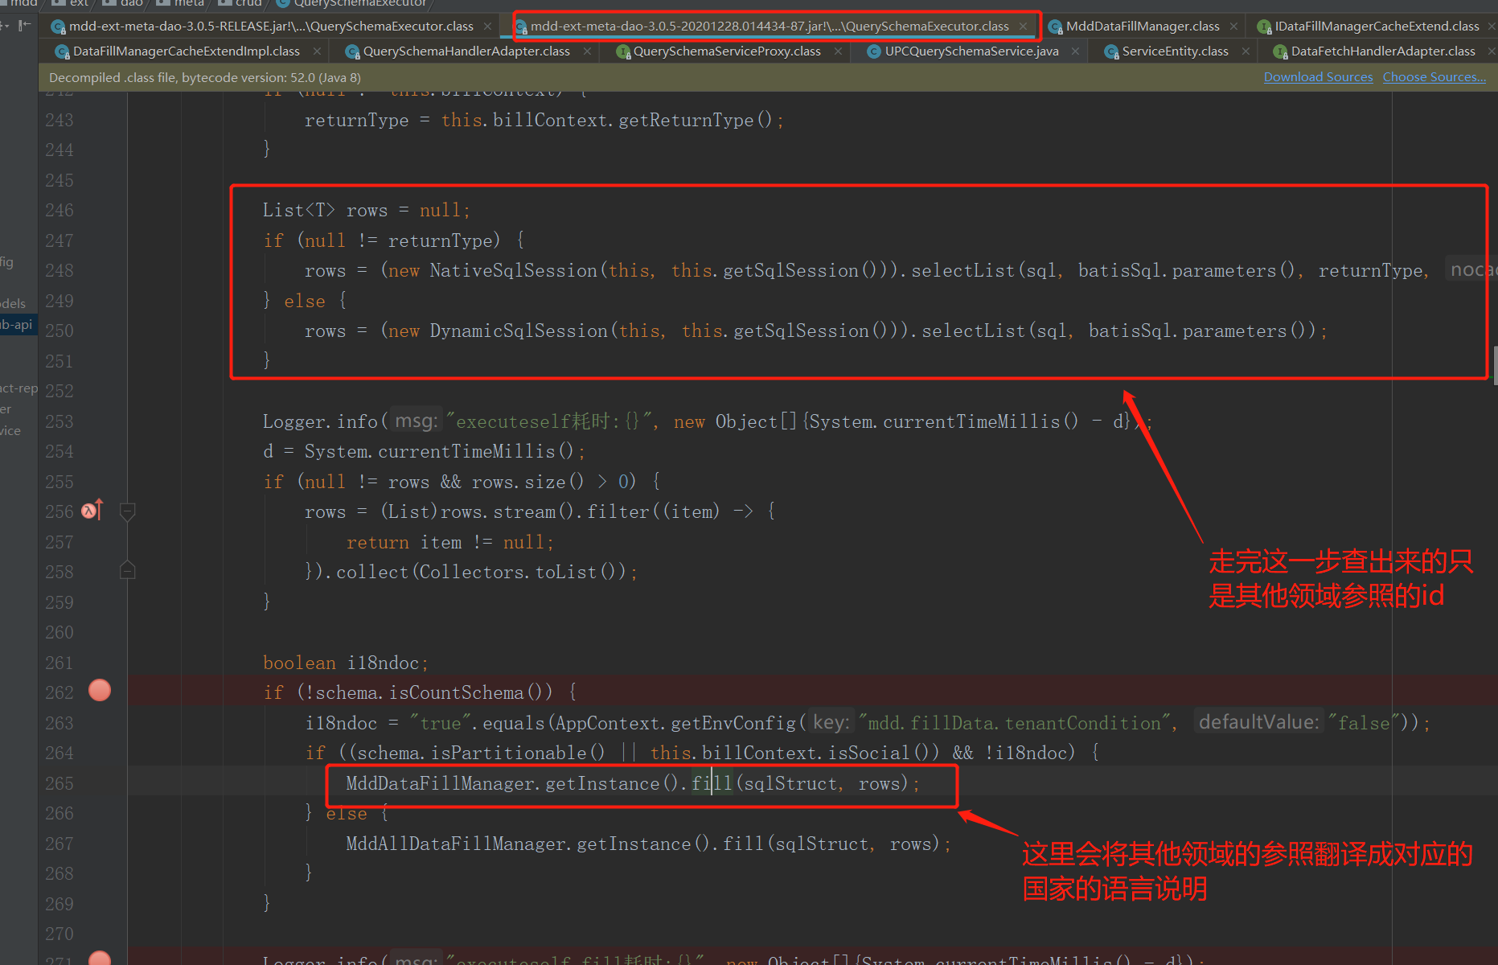Viewport: 1498px width, 965px height.
Task: Click the editor vertical scrollbar thumb
Action: click(1495, 366)
